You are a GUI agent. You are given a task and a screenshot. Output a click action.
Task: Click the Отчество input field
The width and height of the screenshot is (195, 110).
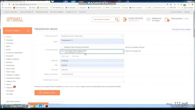pyautogui.click(x=92, y=70)
